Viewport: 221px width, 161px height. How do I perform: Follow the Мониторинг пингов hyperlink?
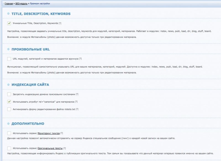[x=49, y=133]
